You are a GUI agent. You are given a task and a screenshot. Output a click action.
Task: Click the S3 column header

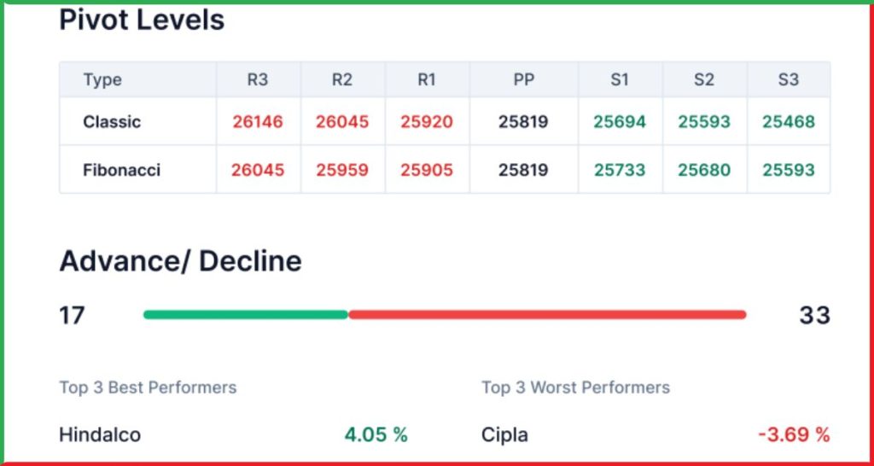pyautogui.click(x=788, y=80)
